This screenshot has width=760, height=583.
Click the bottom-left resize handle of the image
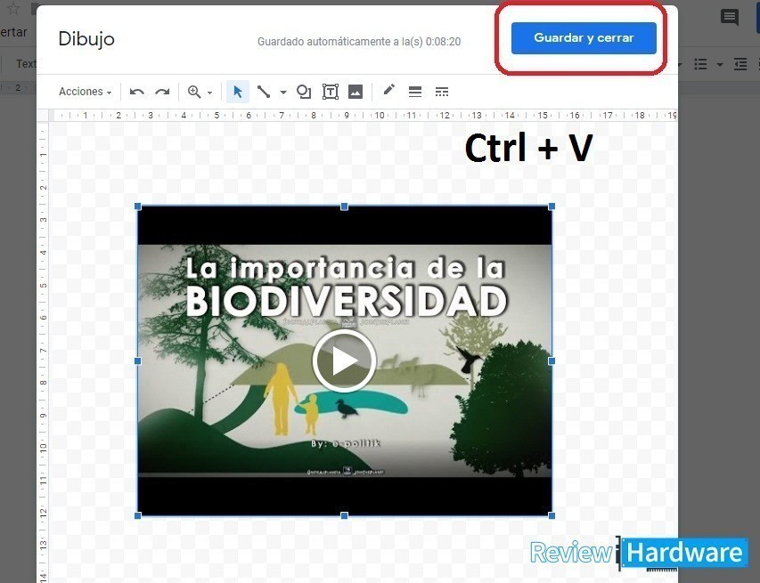(137, 515)
